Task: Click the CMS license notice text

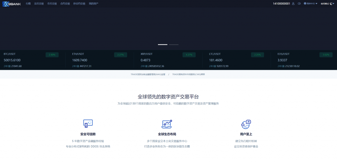Action: point(189,74)
